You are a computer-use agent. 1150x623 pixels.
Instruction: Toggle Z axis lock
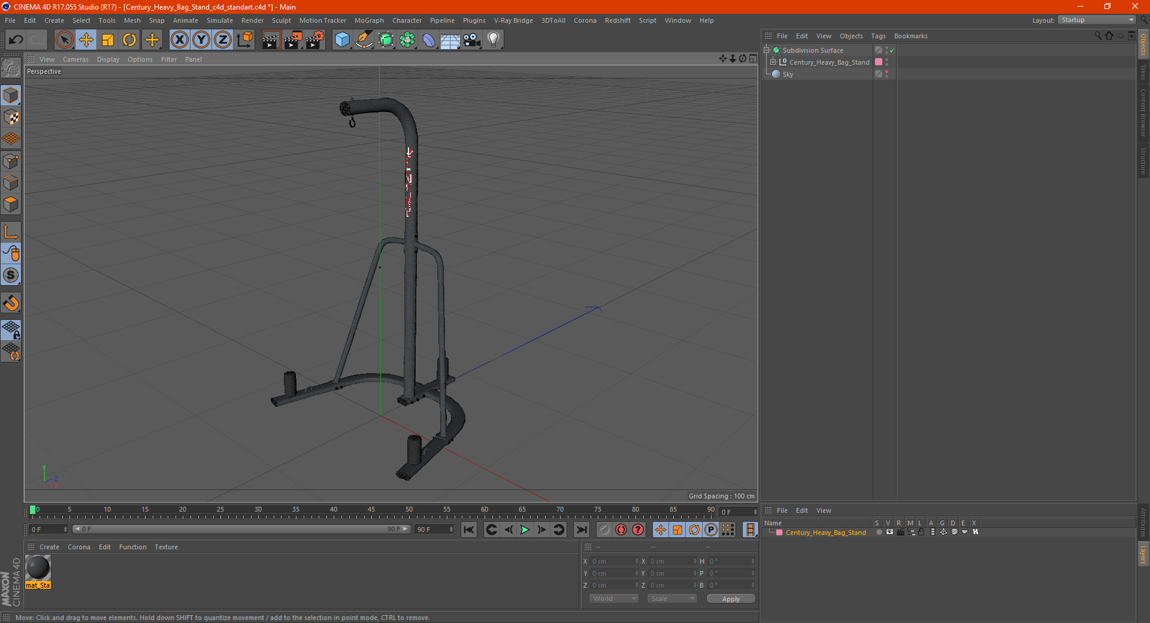coord(223,40)
